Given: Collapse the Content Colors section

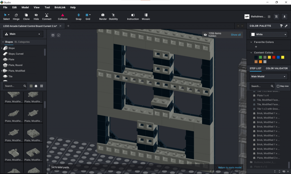Looking at the screenshot, I should [251, 53].
